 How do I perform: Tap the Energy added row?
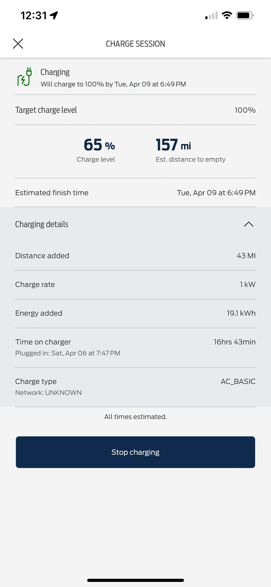(135, 313)
